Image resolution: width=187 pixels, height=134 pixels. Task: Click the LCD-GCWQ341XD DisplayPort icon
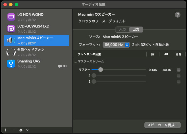pyautogui.click(x=11, y=29)
